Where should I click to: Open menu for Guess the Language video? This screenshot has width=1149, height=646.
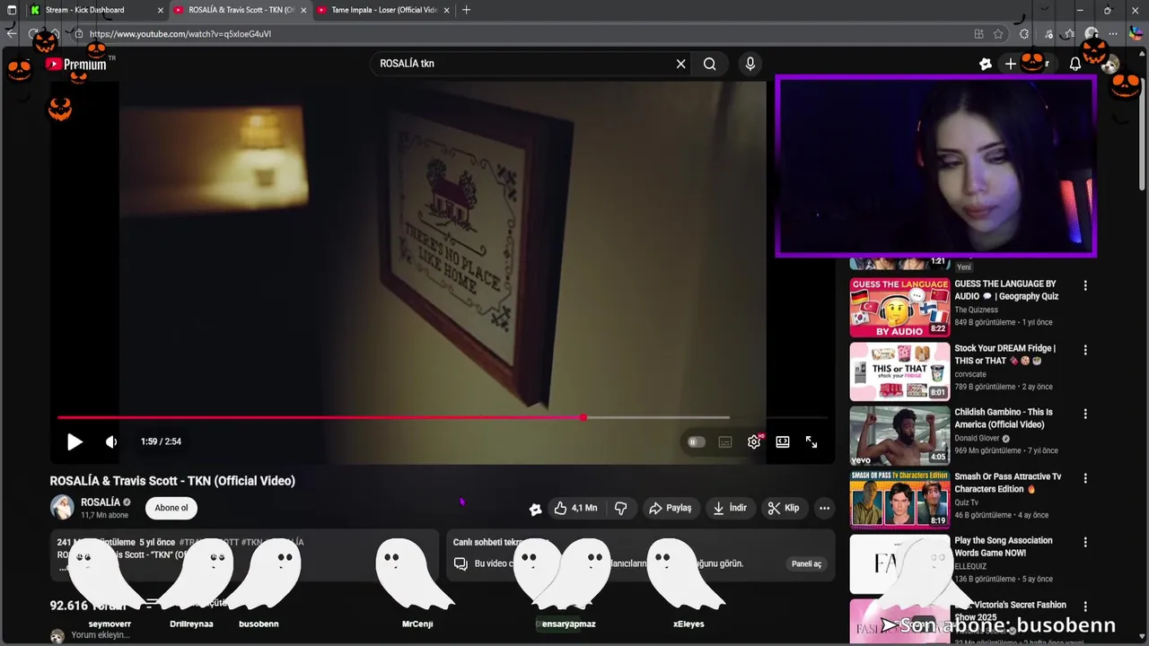click(x=1085, y=285)
